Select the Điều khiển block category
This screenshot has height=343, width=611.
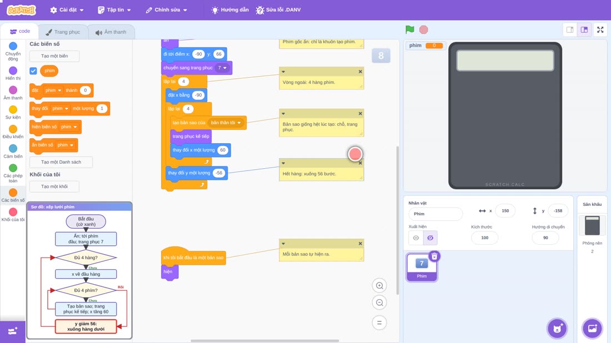(13, 132)
